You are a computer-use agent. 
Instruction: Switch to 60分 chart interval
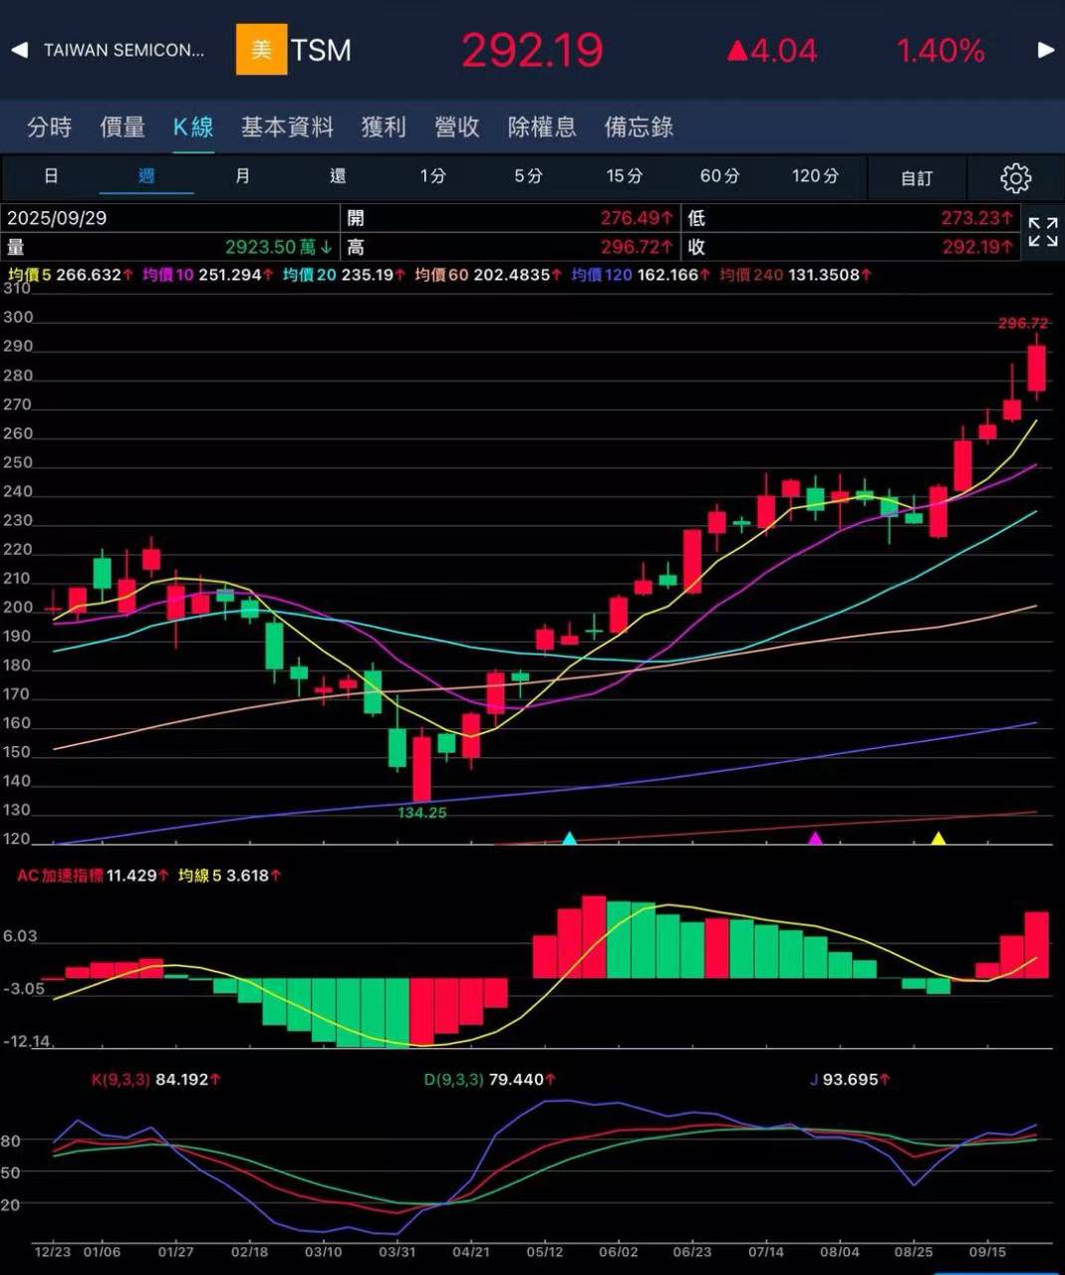(719, 176)
